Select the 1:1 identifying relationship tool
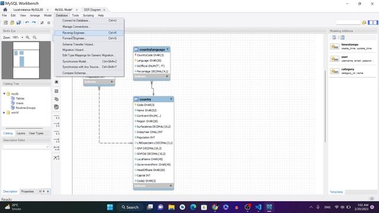Screen dimensions: 379x213 57,133
